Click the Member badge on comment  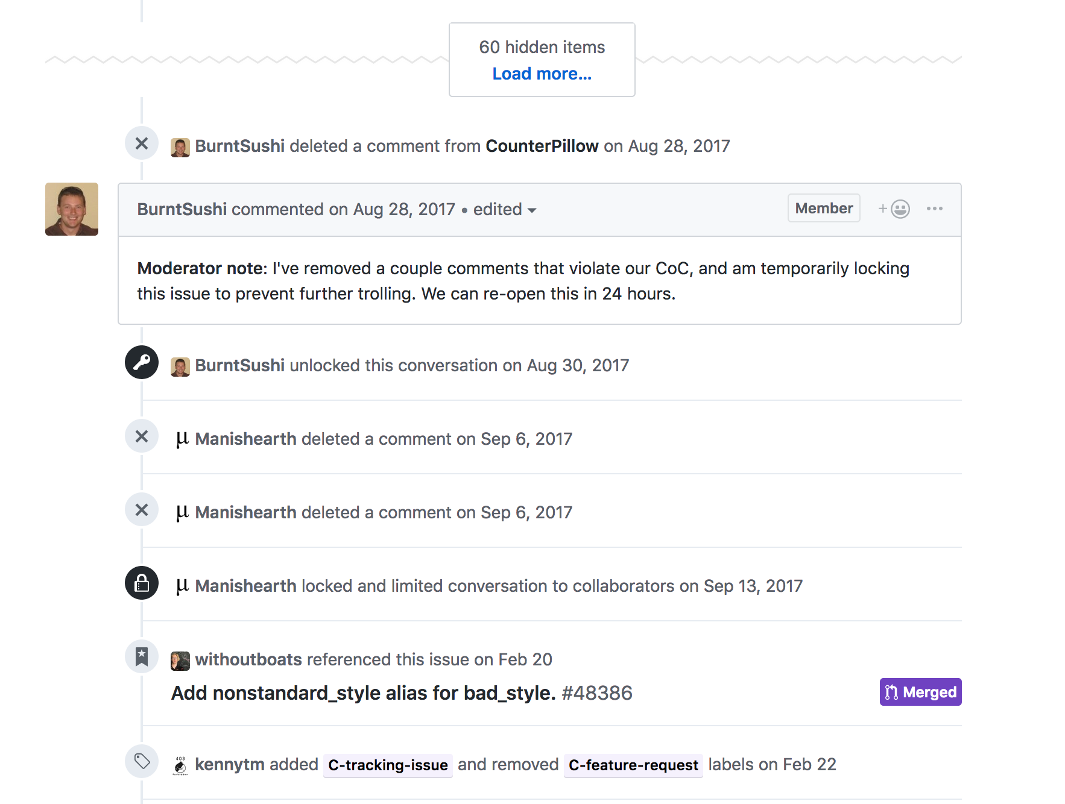824,208
